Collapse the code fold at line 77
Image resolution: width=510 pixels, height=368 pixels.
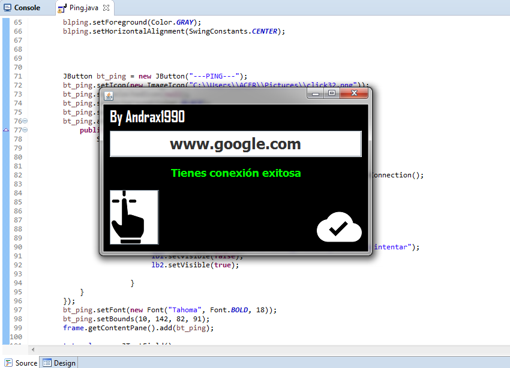[x=25, y=130]
